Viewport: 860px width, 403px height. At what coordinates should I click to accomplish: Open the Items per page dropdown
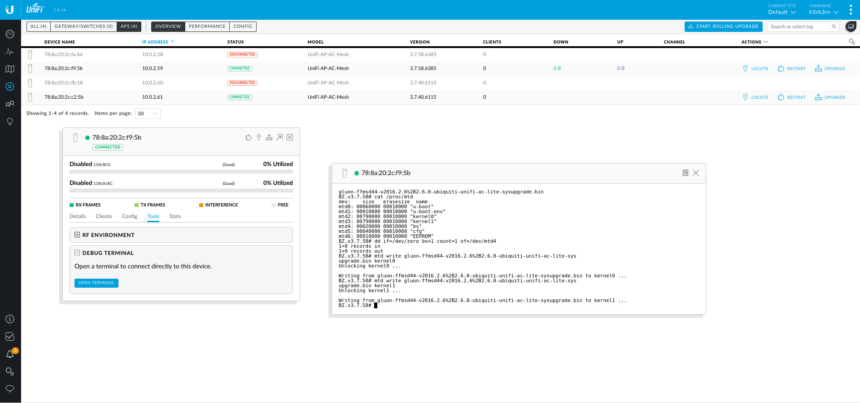click(x=148, y=114)
